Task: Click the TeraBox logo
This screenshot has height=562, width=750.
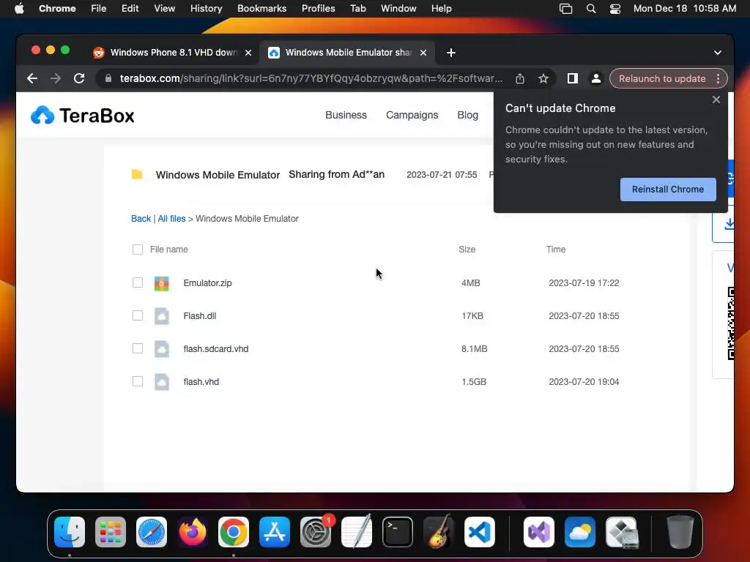Action: [82, 115]
